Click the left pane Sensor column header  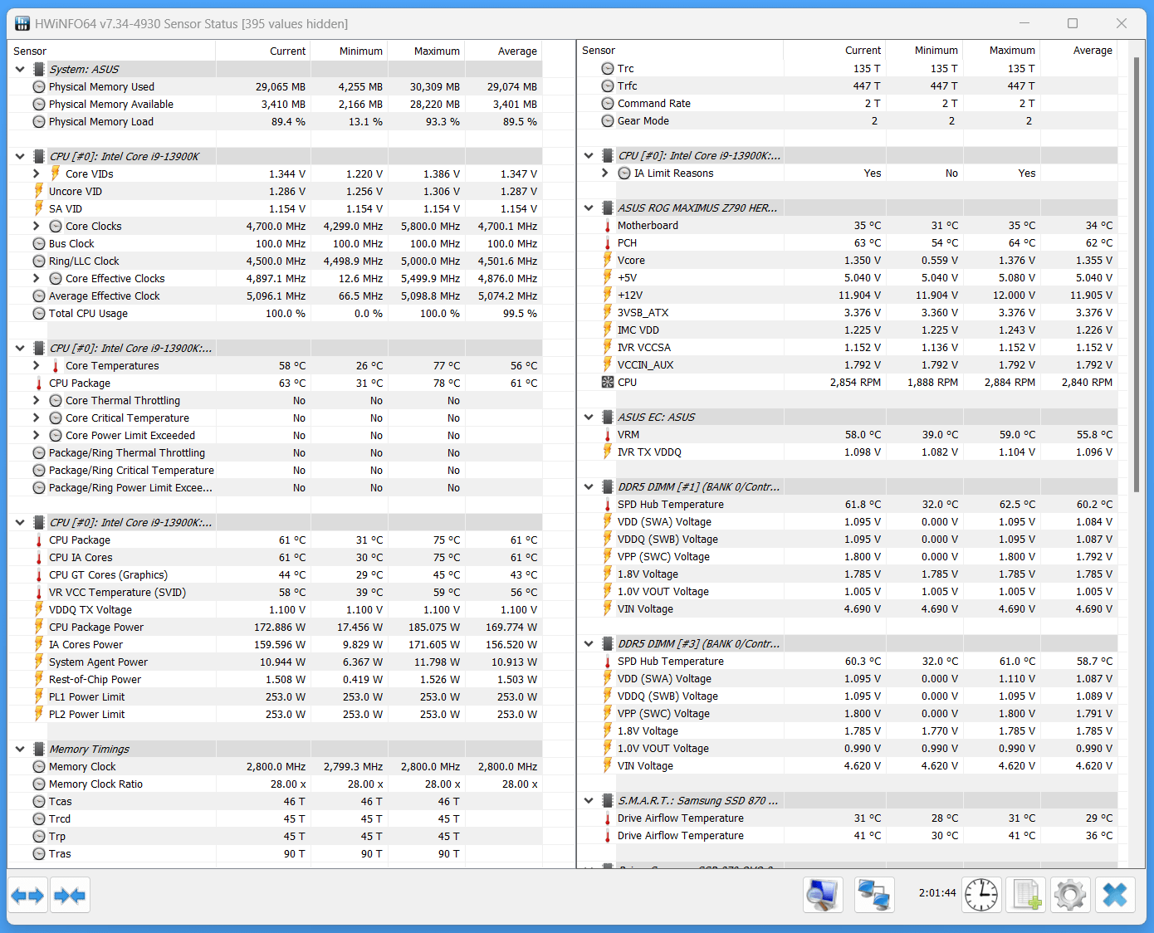click(x=111, y=51)
